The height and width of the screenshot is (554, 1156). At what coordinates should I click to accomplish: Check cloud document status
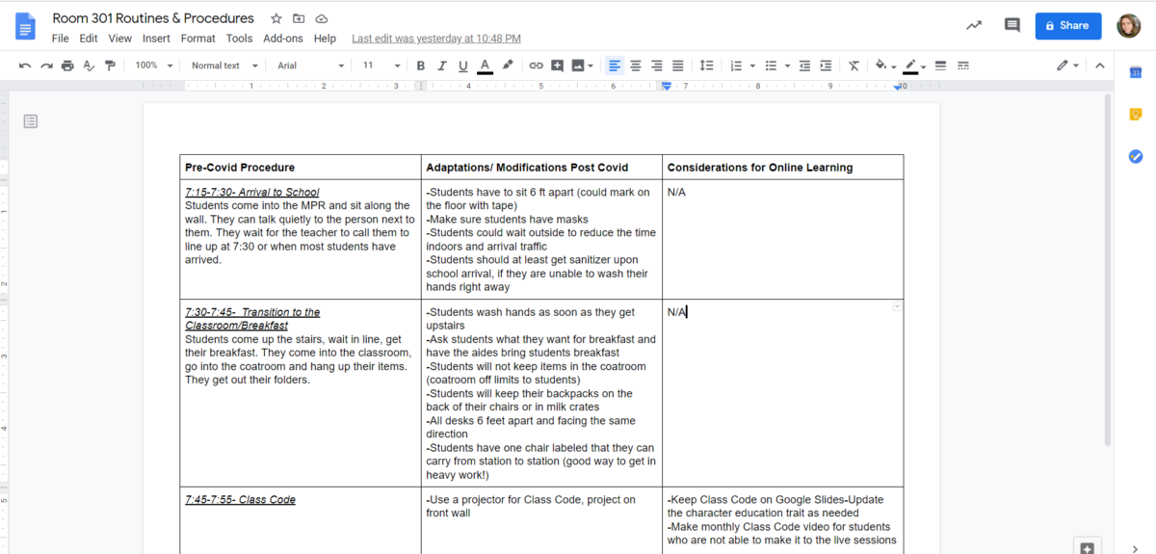(x=322, y=18)
